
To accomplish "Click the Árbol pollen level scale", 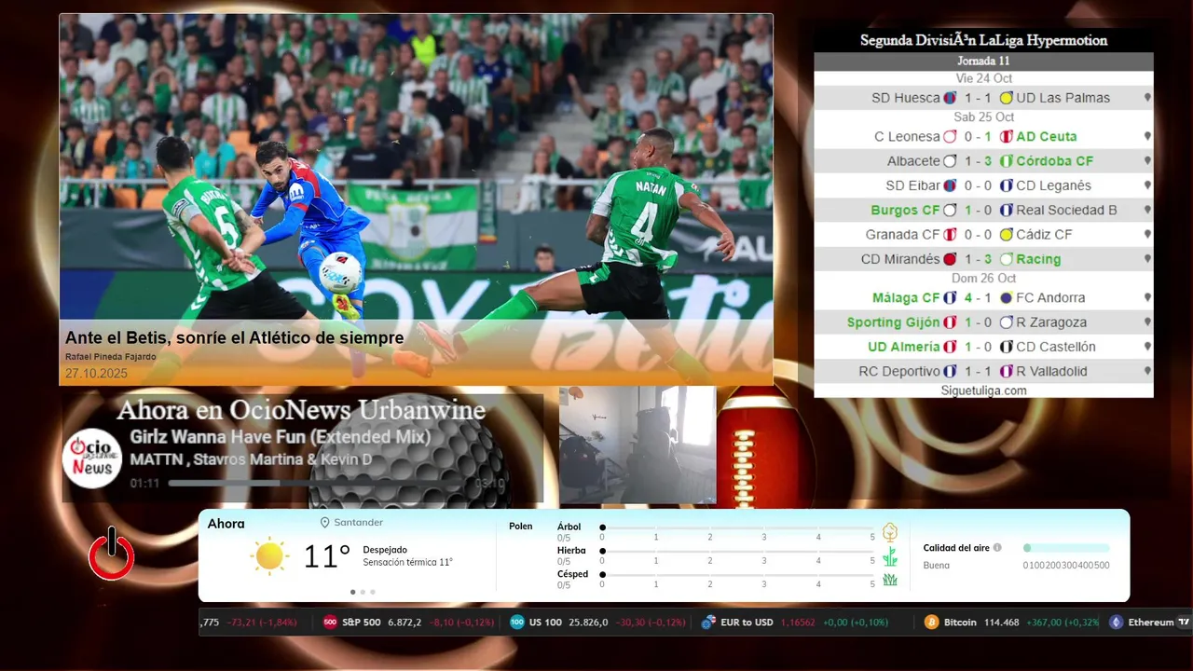I will coord(738,528).
